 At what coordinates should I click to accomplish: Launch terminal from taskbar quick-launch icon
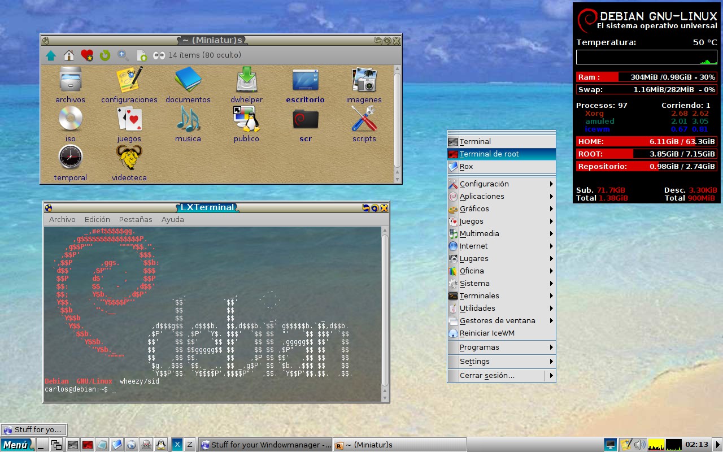[73, 445]
